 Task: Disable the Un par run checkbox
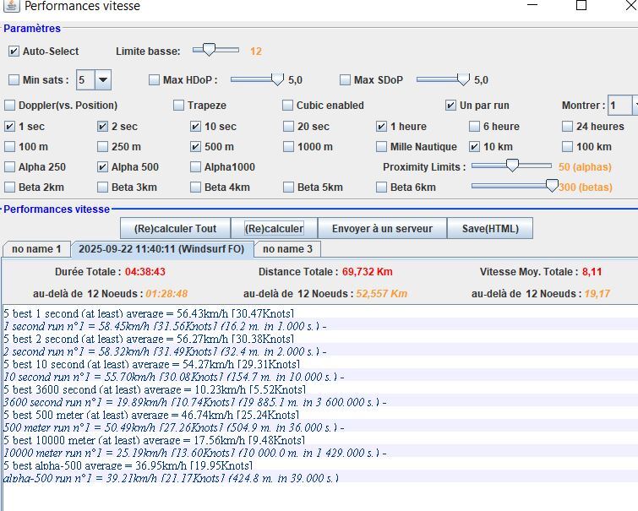[x=451, y=106]
